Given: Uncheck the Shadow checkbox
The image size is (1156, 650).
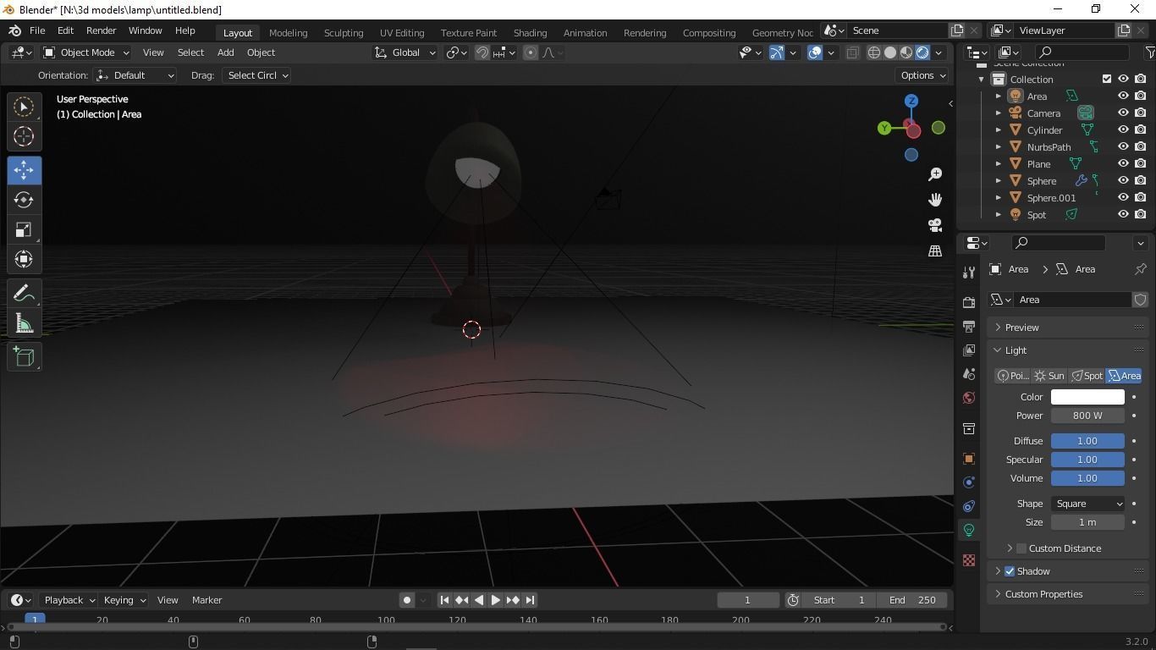Looking at the screenshot, I should point(1010,571).
